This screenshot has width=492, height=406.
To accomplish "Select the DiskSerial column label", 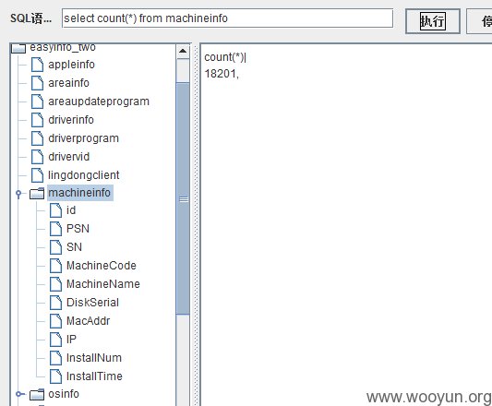I will click(92, 303).
